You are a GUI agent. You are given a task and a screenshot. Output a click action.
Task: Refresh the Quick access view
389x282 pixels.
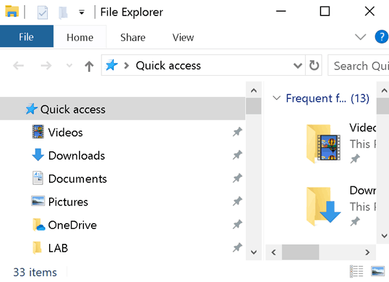(x=314, y=65)
